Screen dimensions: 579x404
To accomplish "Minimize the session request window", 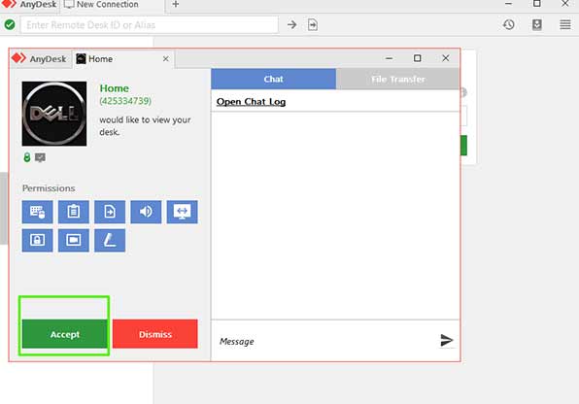I will pyautogui.click(x=389, y=58).
